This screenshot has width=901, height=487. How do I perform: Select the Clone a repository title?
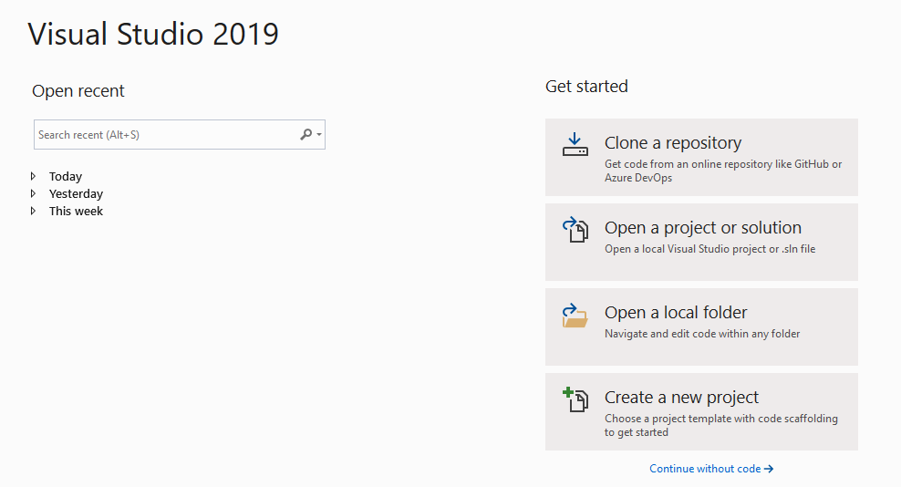[x=673, y=143]
